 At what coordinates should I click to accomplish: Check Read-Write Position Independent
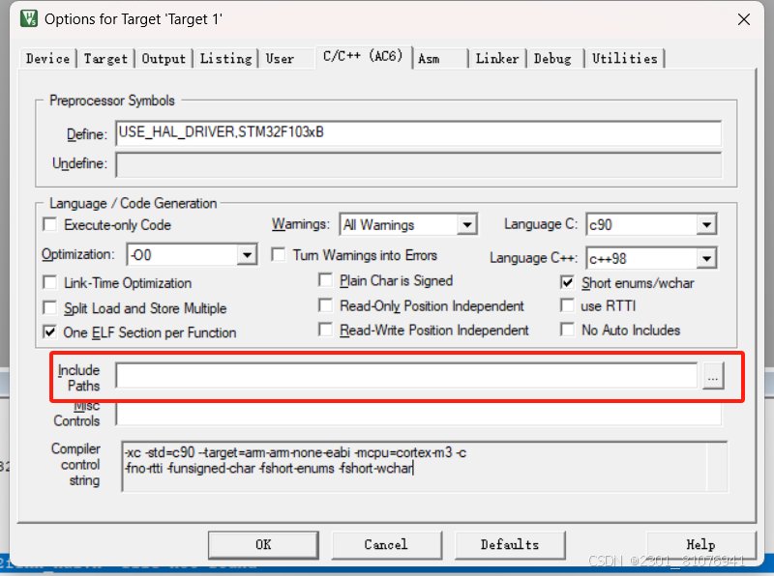point(325,329)
